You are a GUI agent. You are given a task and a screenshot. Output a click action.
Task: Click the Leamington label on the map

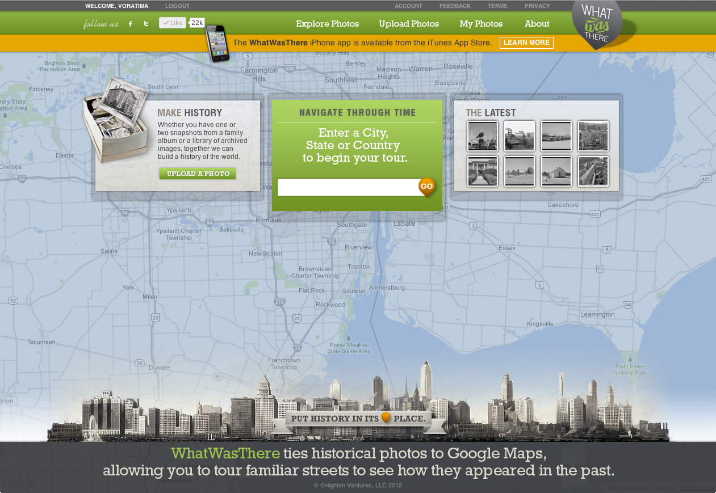click(597, 314)
